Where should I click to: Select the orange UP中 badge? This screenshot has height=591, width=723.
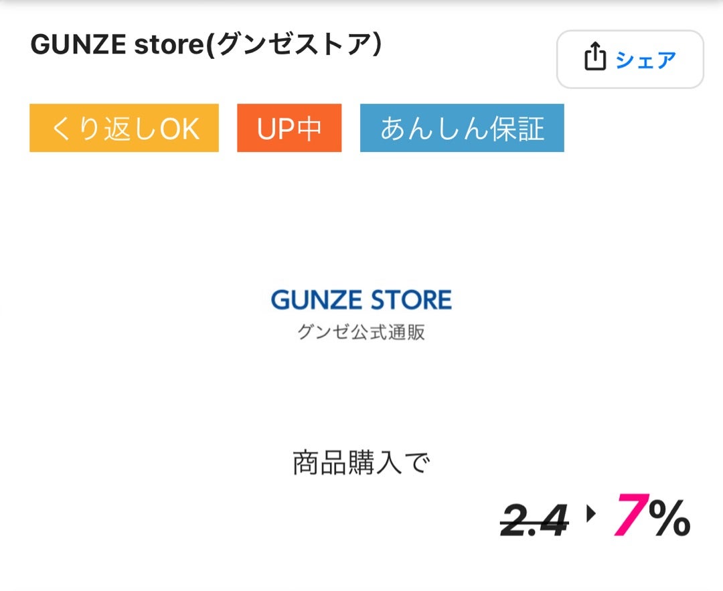289,129
